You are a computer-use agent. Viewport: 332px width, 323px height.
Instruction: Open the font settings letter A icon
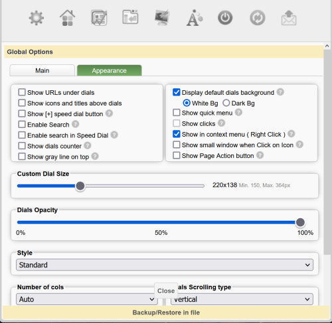[195, 18]
